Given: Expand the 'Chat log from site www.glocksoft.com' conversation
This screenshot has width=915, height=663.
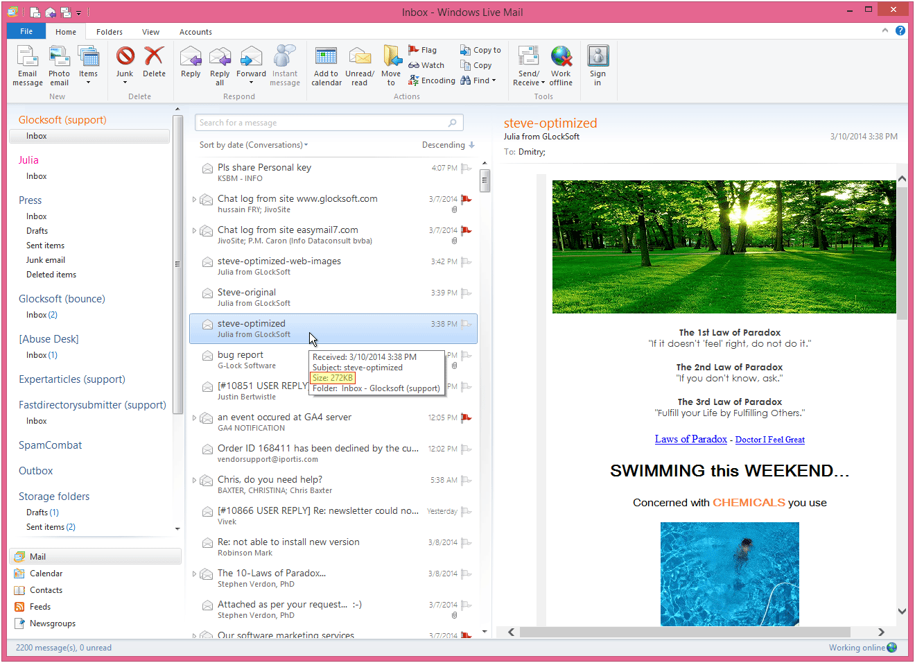Looking at the screenshot, I should pyautogui.click(x=194, y=199).
